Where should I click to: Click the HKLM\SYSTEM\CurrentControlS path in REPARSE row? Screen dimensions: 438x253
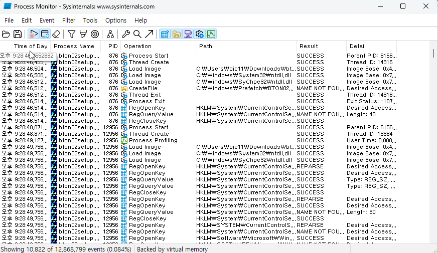[245, 225]
